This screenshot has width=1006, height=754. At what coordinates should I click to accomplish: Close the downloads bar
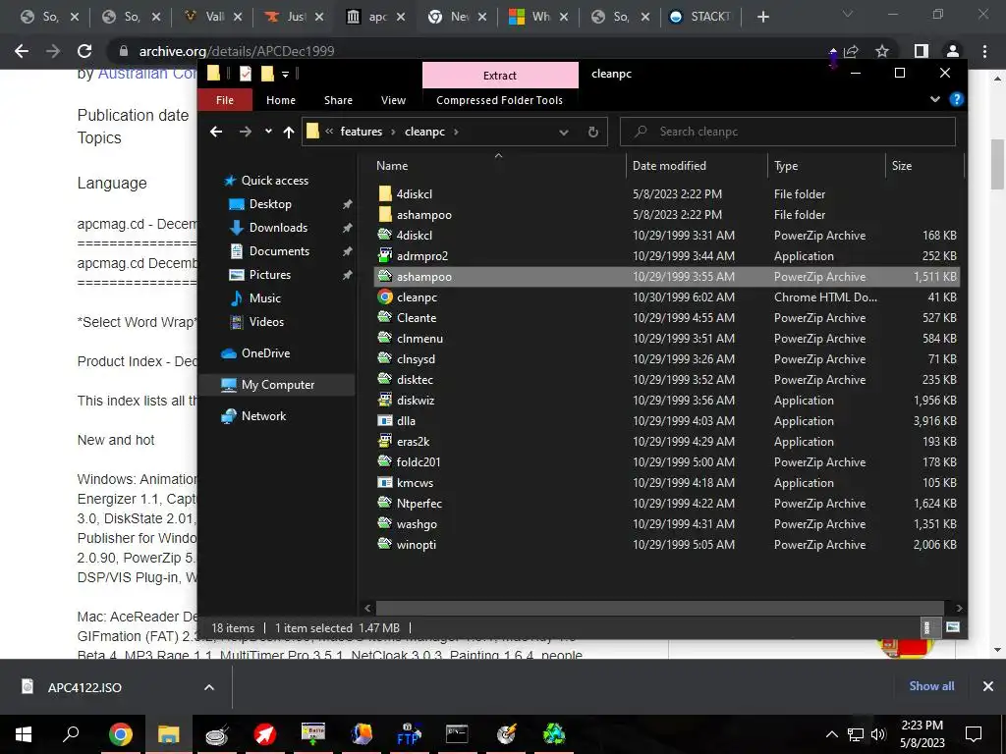pos(988,686)
